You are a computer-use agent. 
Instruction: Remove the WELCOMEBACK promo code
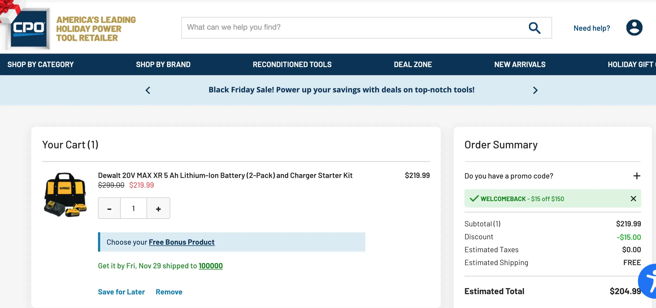coord(633,199)
